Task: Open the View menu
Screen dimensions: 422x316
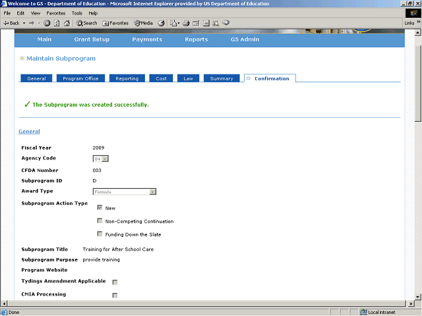Action: tap(35, 13)
